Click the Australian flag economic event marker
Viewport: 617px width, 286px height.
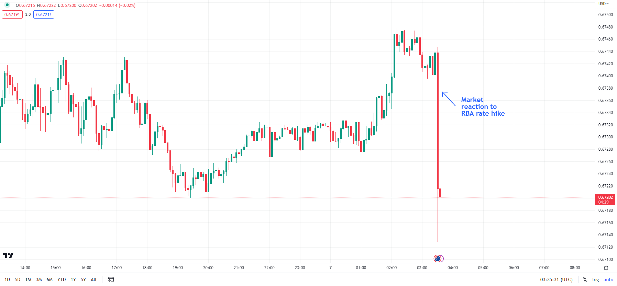click(437, 259)
